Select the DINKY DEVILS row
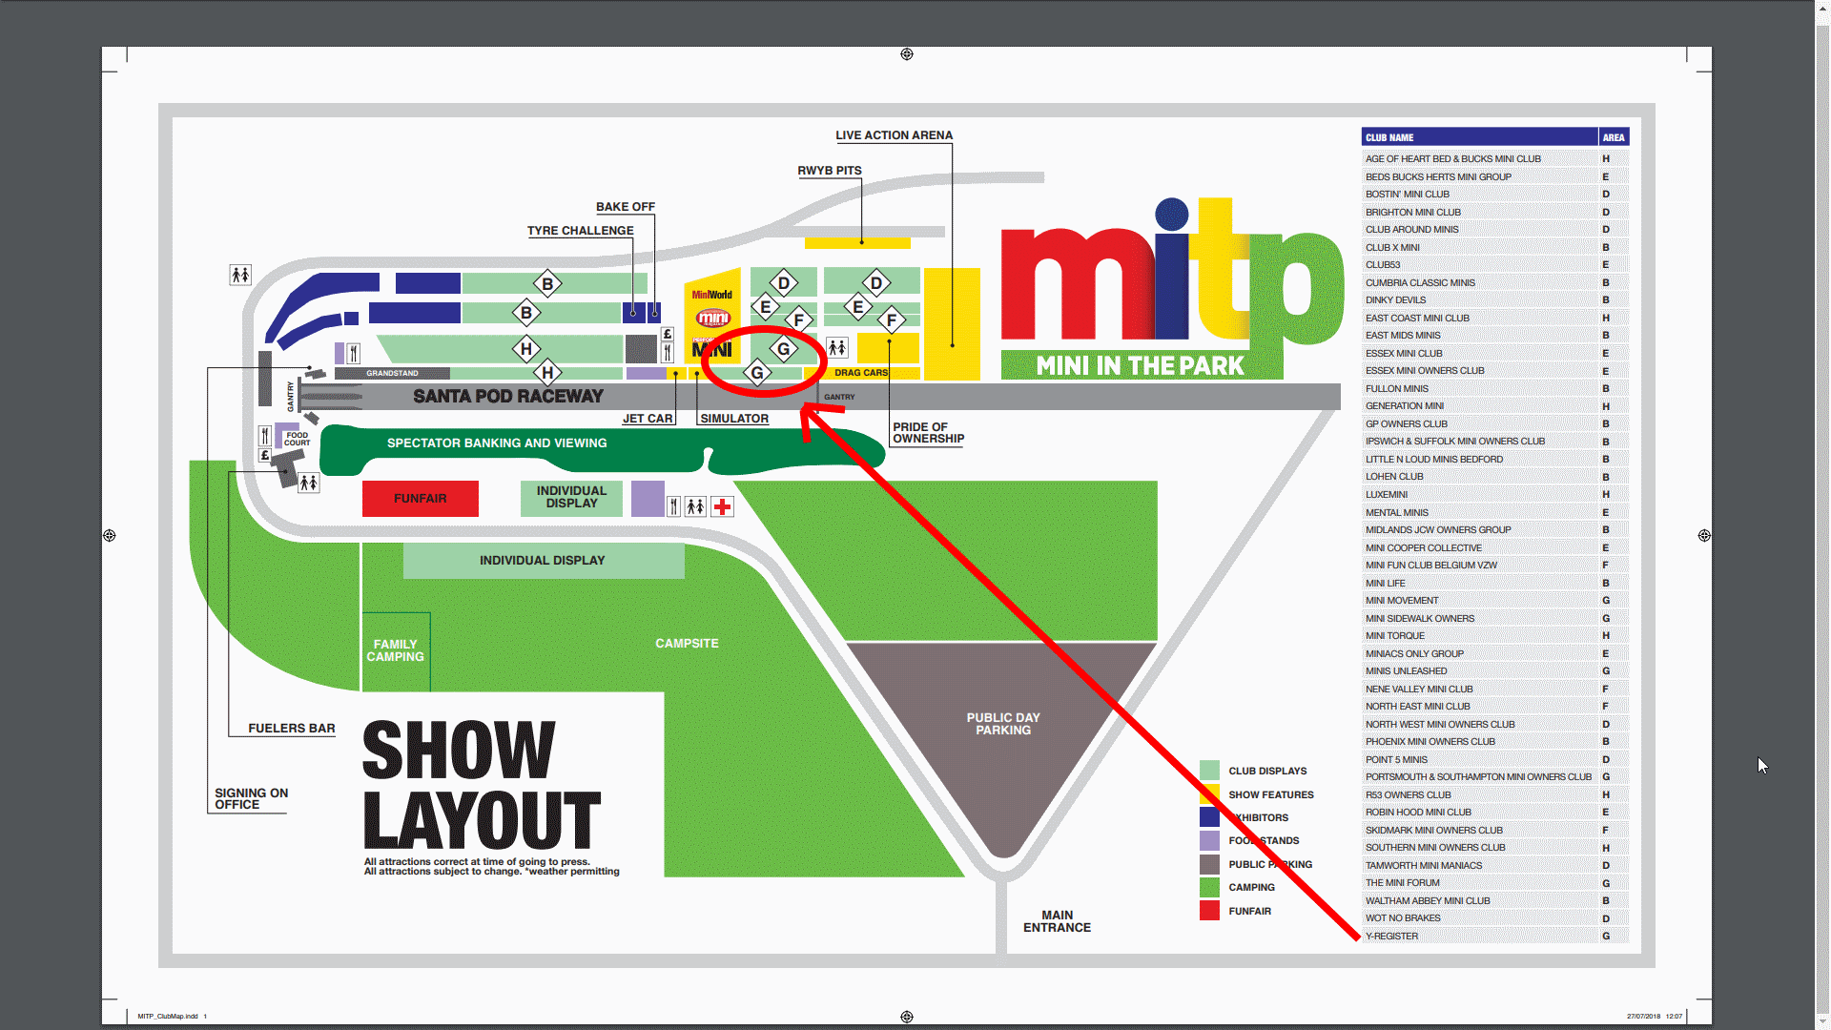Screen dimensions: 1831x1030 tap(1494, 300)
